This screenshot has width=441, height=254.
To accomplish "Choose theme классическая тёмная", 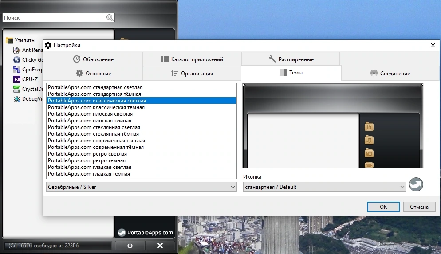I will pyautogui.click(x=142, y=107).
